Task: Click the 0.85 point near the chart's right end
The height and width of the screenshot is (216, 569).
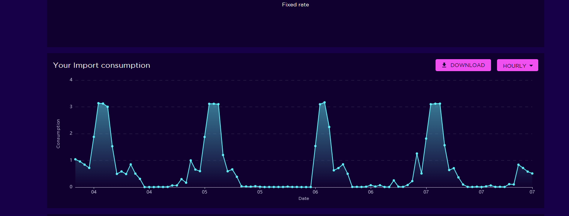Action: tap(518, 164)
